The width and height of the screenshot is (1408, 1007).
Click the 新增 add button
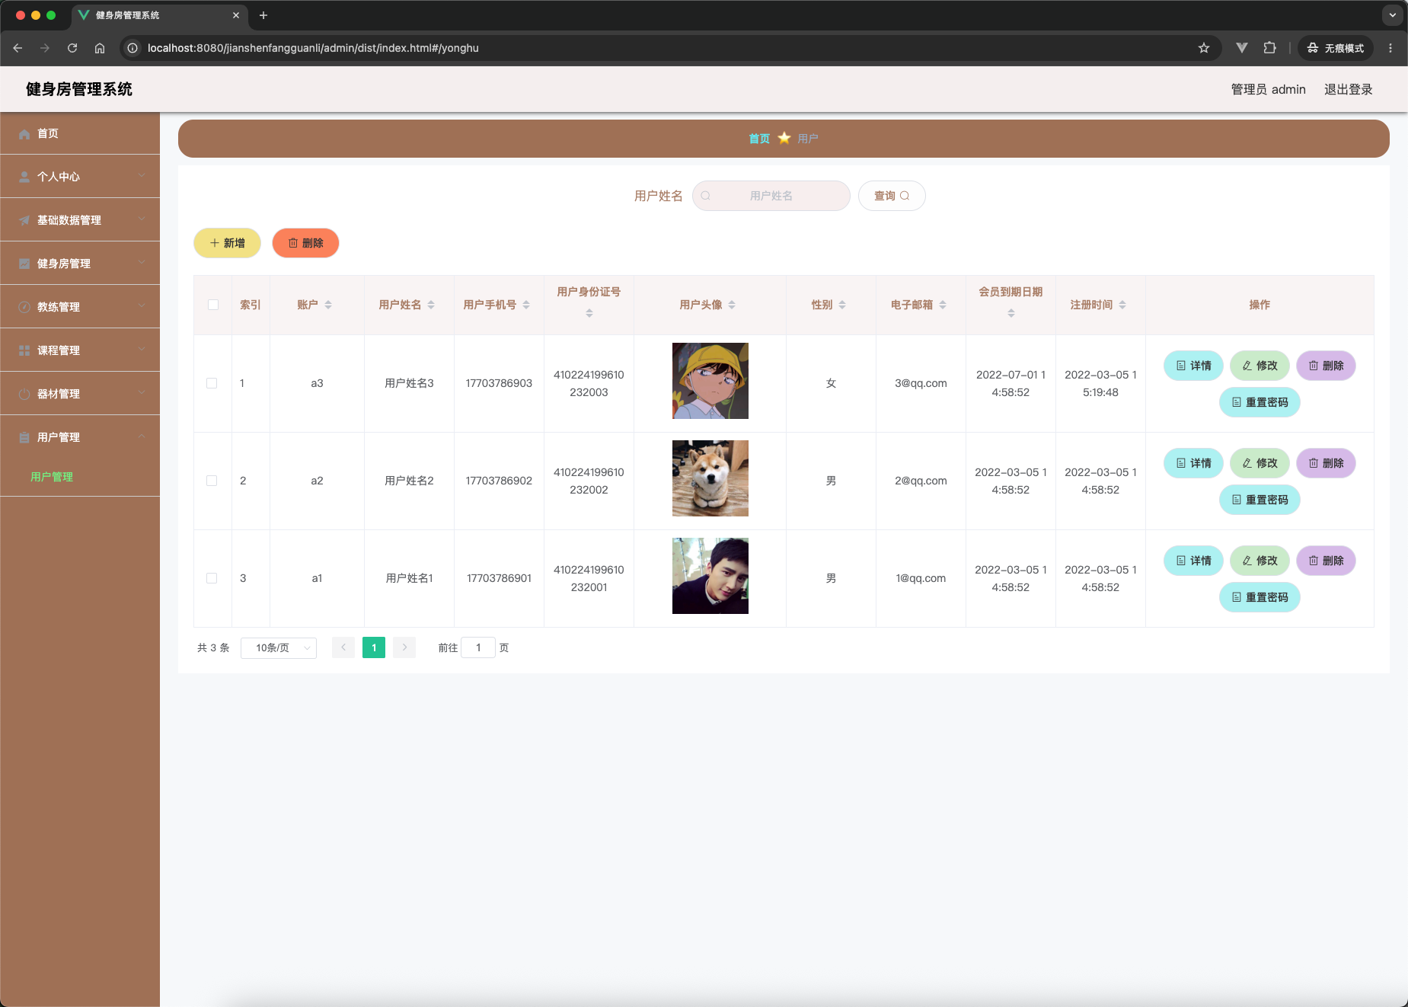pos(227,243)
